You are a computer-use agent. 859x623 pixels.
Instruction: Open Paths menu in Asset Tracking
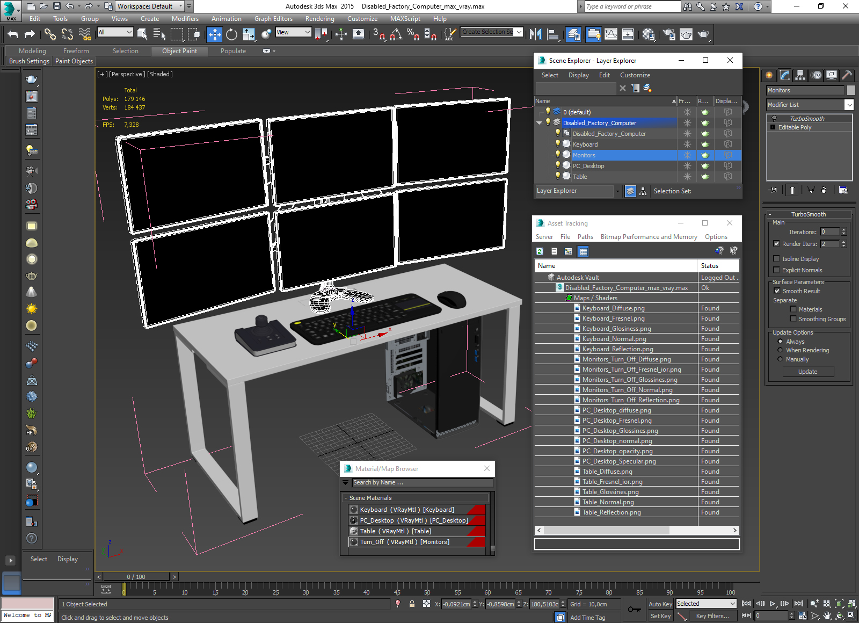tap(585, 237)
